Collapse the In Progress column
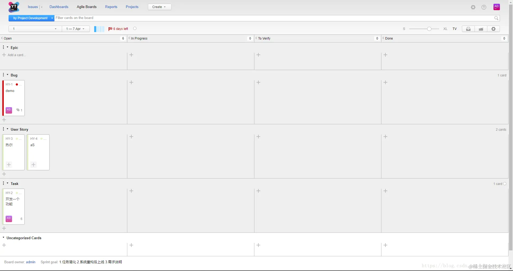 click(x=129, y=38)
